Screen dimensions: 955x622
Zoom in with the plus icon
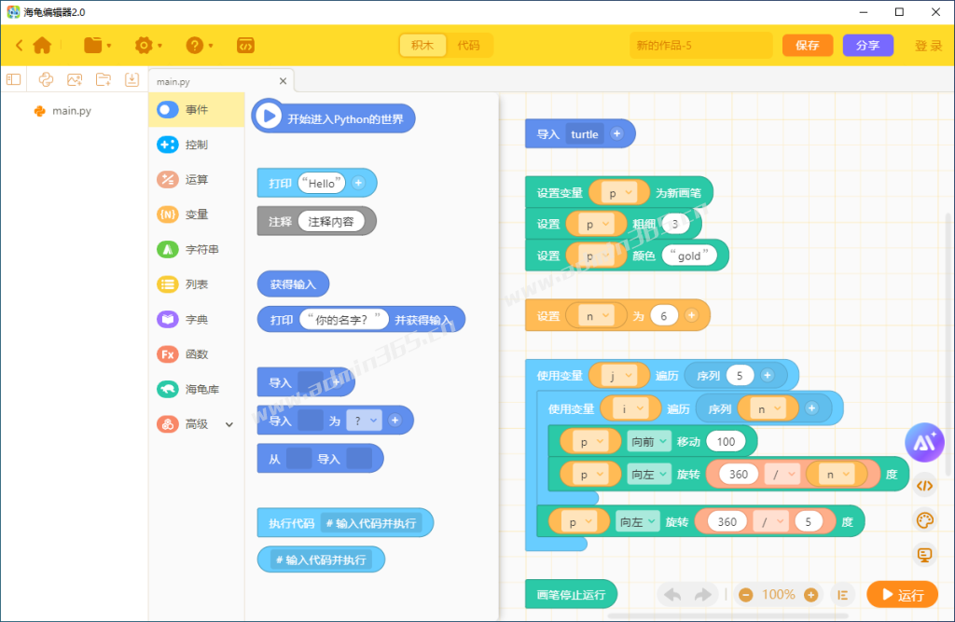coord(810,595)
